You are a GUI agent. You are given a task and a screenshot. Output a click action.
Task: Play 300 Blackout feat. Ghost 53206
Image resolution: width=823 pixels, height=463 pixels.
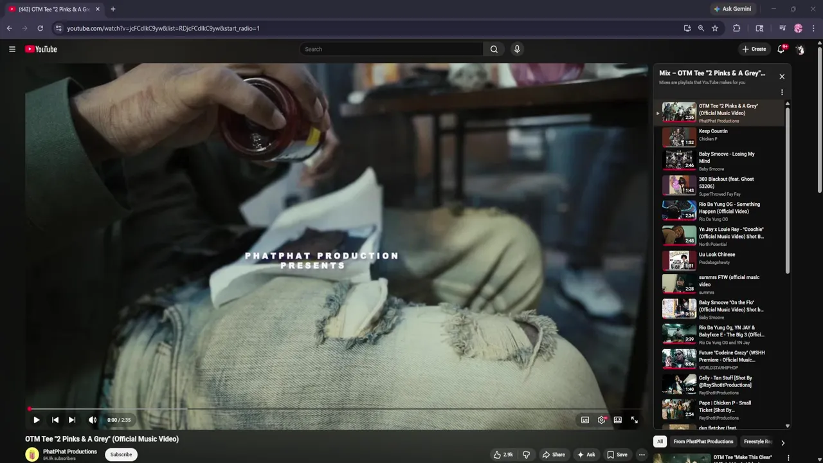pyautogui.click(x=720, y=186)
